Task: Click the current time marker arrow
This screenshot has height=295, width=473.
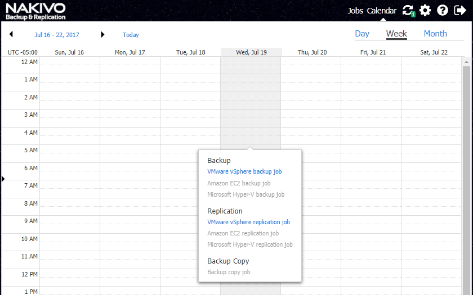Action: click(x=3, y=179)
